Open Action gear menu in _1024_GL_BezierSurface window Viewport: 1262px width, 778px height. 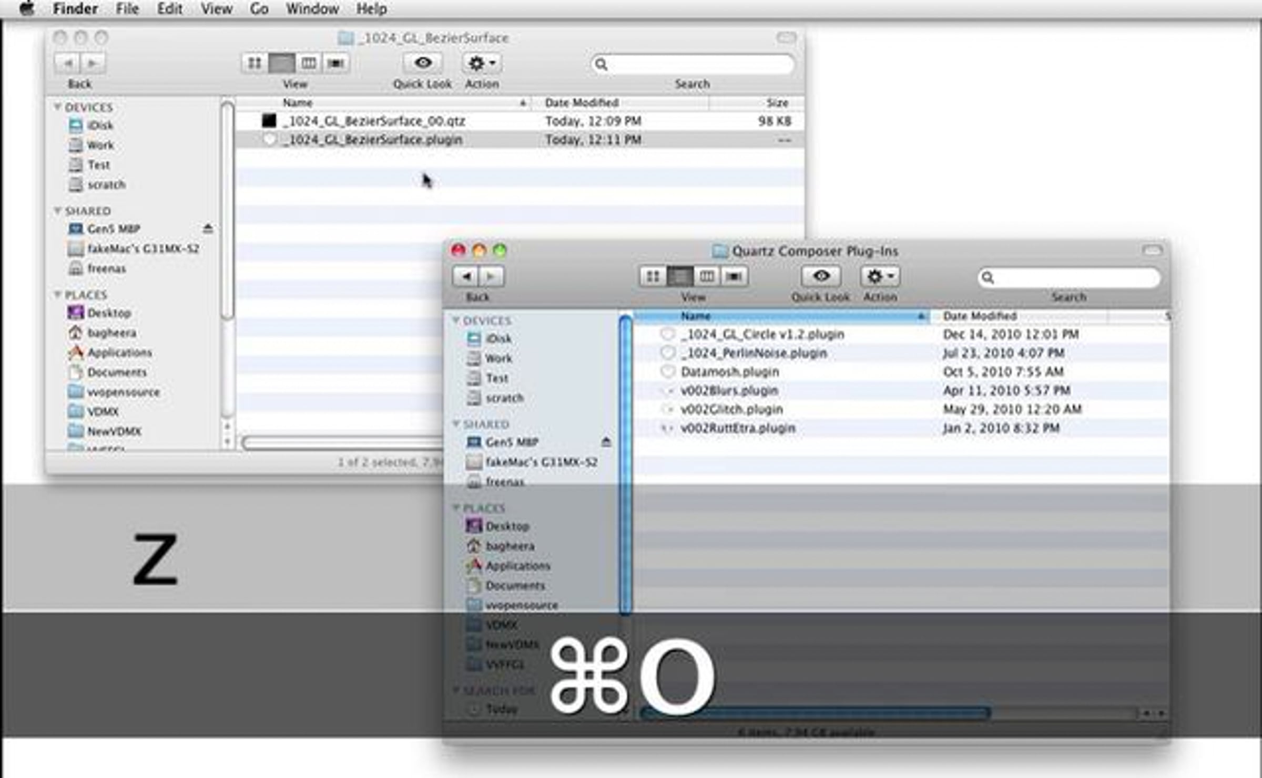click(x=482, y=63)
